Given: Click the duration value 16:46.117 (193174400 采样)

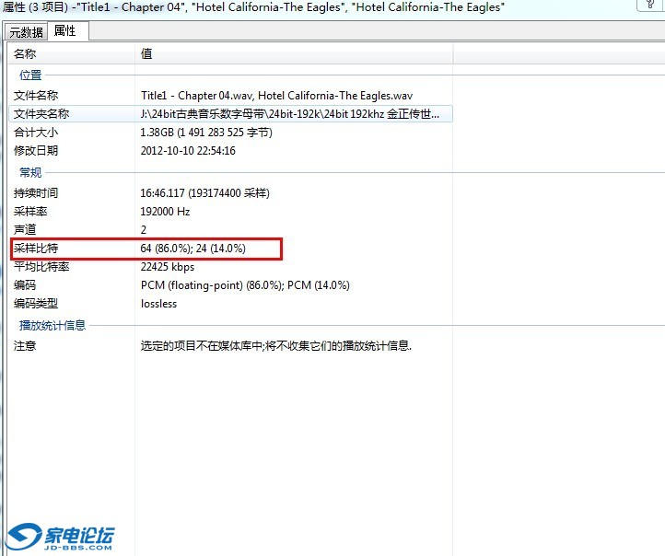Looking at the screenshot, I should 204,192.
